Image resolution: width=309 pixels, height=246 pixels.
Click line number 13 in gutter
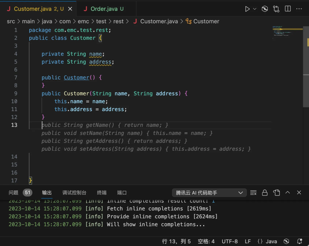click(14, 125)
